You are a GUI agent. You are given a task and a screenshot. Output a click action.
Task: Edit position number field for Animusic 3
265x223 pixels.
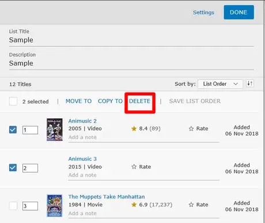(x=30, y=168)
